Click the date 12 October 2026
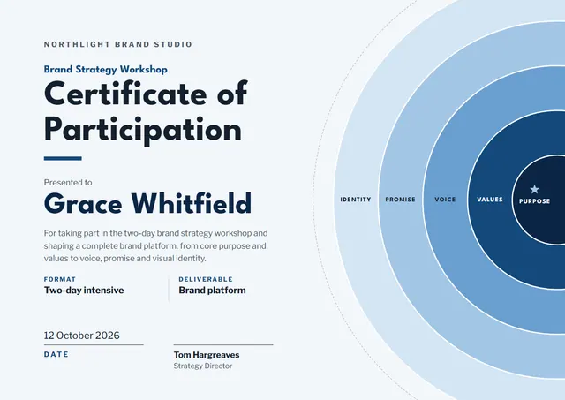565x400 pixels. point(82,336)
